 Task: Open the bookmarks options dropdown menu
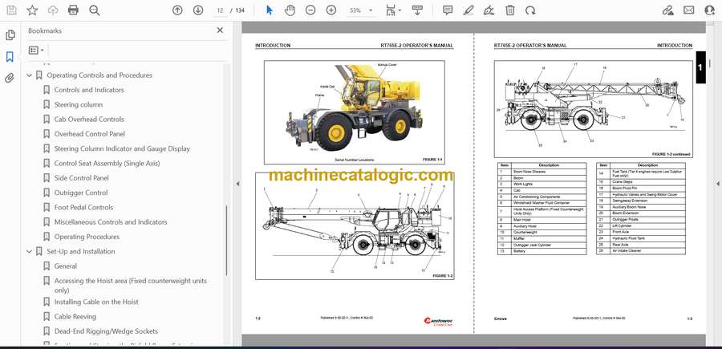[38, 50]
